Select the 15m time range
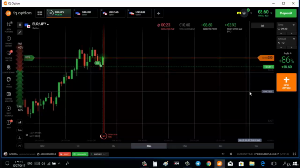The width and height of the screenshot is (300, 168). 185,146
